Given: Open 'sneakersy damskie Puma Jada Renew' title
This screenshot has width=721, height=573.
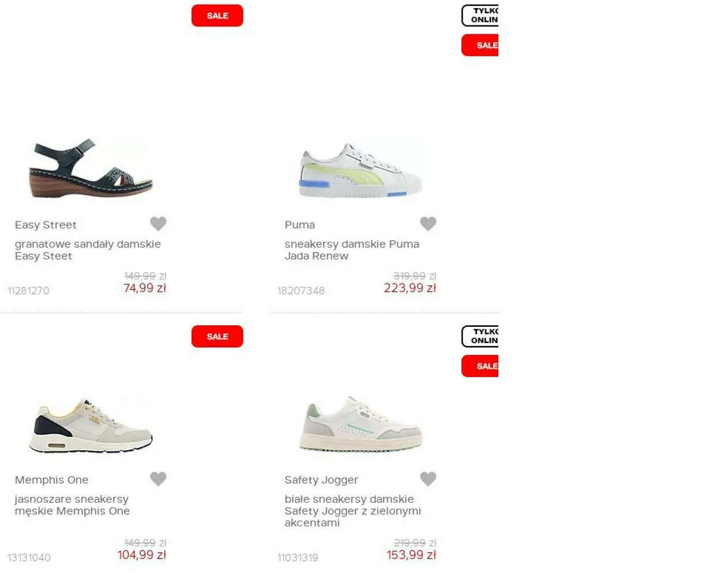Looking at the screenshot, I should (352, 250).
